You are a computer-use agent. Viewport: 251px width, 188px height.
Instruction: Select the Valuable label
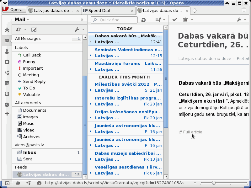(32, 95)
